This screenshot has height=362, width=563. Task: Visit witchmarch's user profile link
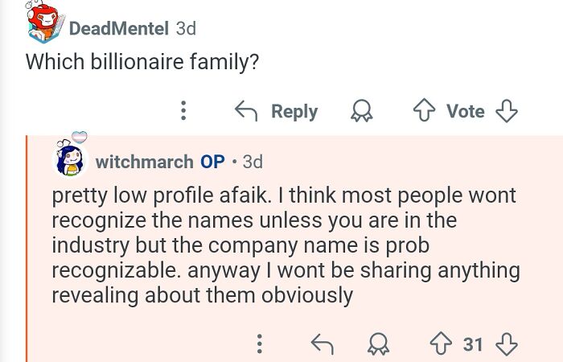tap(144, 161)
